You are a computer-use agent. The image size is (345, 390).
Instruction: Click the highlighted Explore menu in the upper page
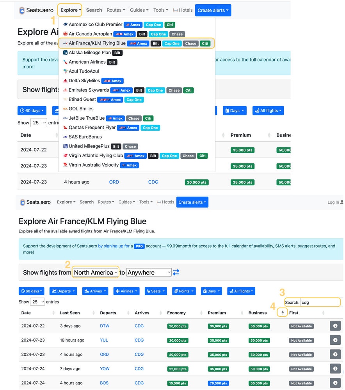tap(70, 10)
